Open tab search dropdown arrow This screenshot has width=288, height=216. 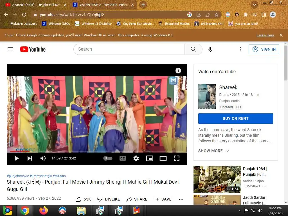coord(255,5)
